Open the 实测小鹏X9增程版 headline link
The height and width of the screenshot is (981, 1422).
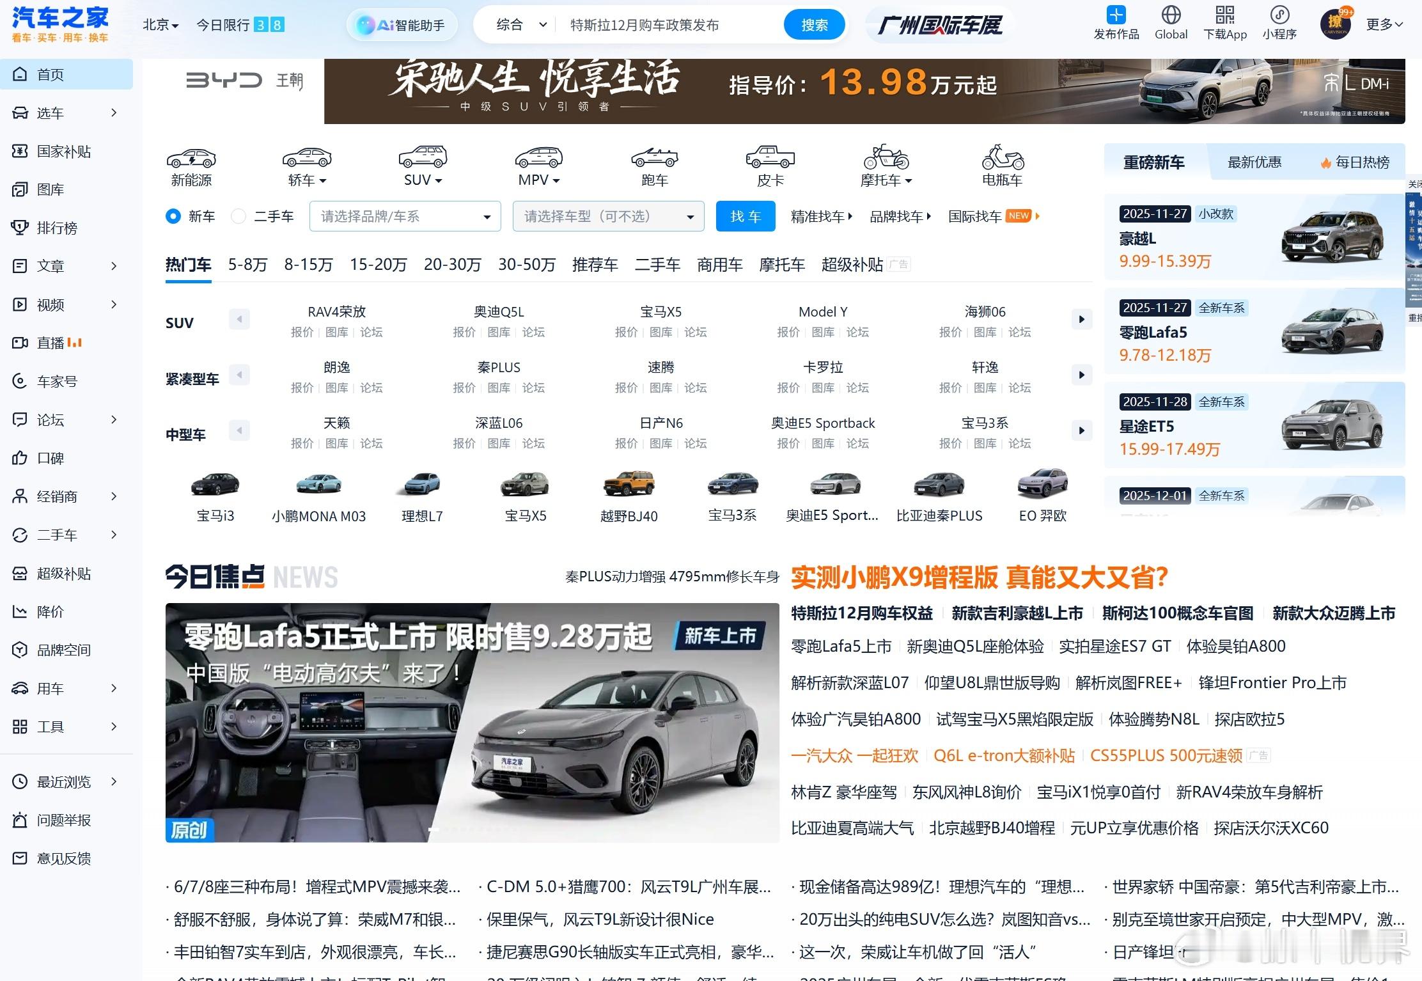(x=979, y=577)
